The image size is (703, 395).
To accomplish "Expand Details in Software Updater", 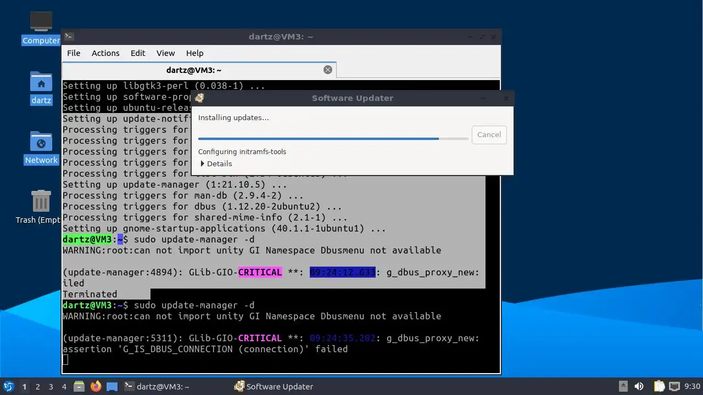I will [216, 163].
